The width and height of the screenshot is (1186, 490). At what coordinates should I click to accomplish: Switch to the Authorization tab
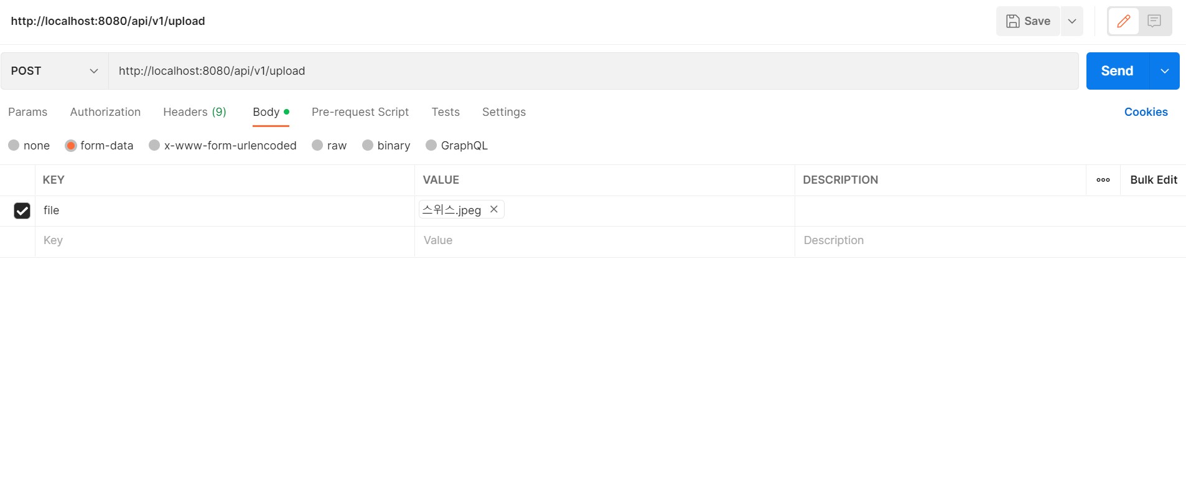pyautogui.click(x=105, y=112)
